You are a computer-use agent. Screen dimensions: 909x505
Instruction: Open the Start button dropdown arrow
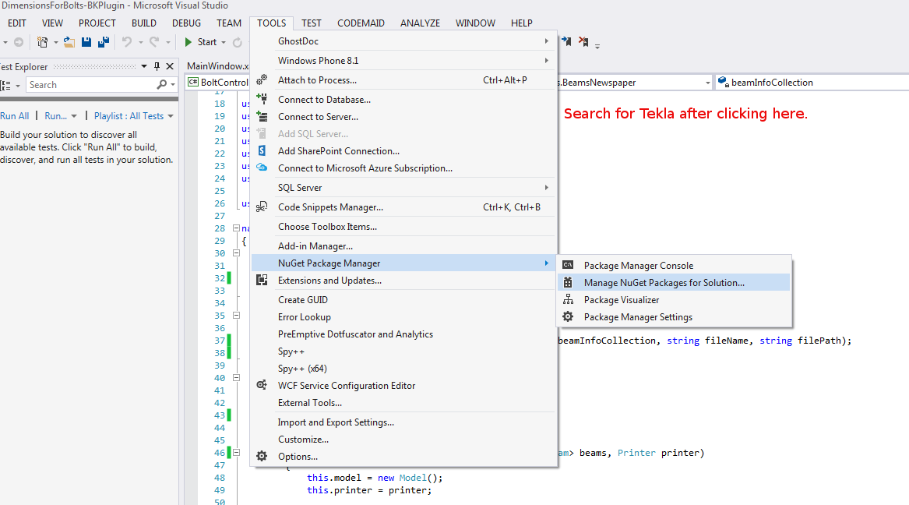224,42
